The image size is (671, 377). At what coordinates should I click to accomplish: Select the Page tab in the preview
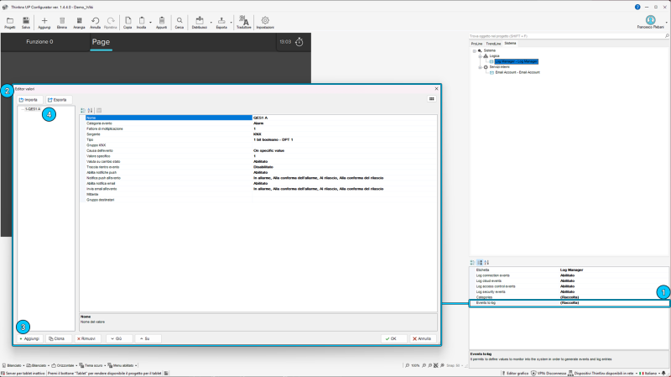(x=101, y=42)
